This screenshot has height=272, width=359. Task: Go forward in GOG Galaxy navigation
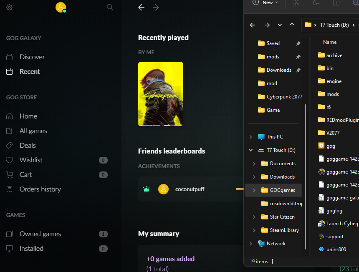156,8
